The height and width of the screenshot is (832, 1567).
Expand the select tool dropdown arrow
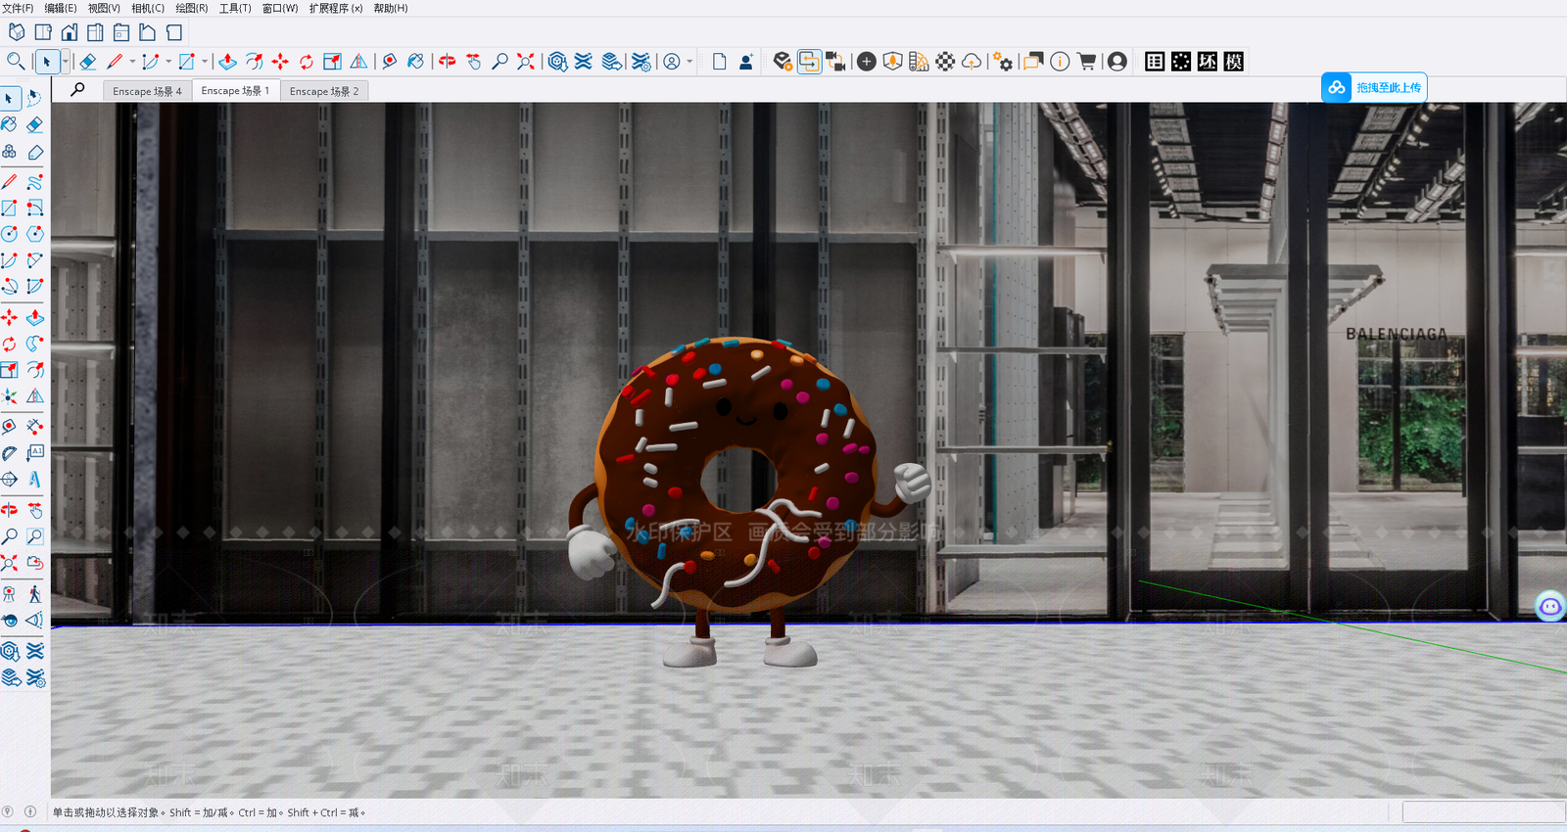point(66,62)
